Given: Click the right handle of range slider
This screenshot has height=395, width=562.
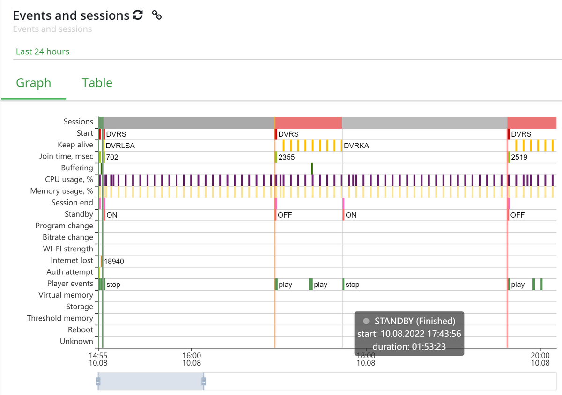Looking at the screenshot, I should (204, 381).
